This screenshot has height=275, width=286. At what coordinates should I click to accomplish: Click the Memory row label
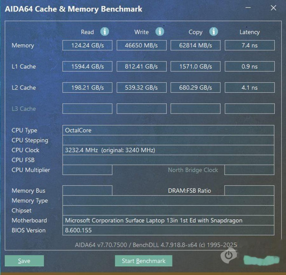(x=23, y=45)
